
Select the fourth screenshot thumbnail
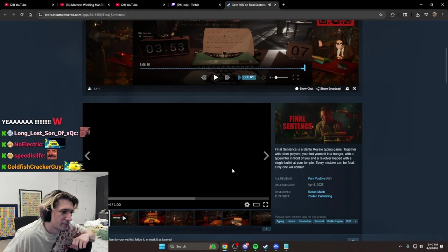208,218
